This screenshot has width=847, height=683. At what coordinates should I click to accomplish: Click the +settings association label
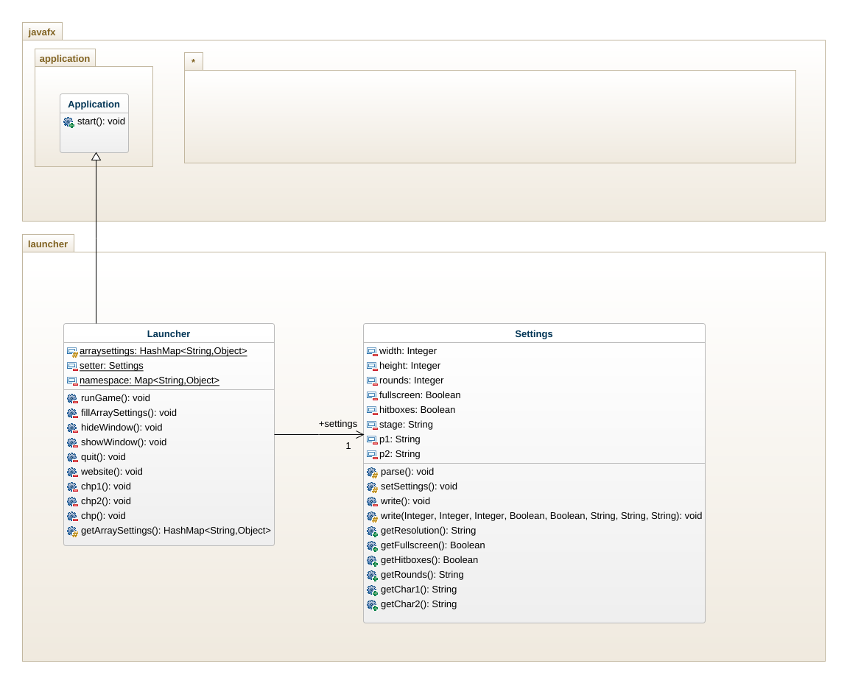338,424
